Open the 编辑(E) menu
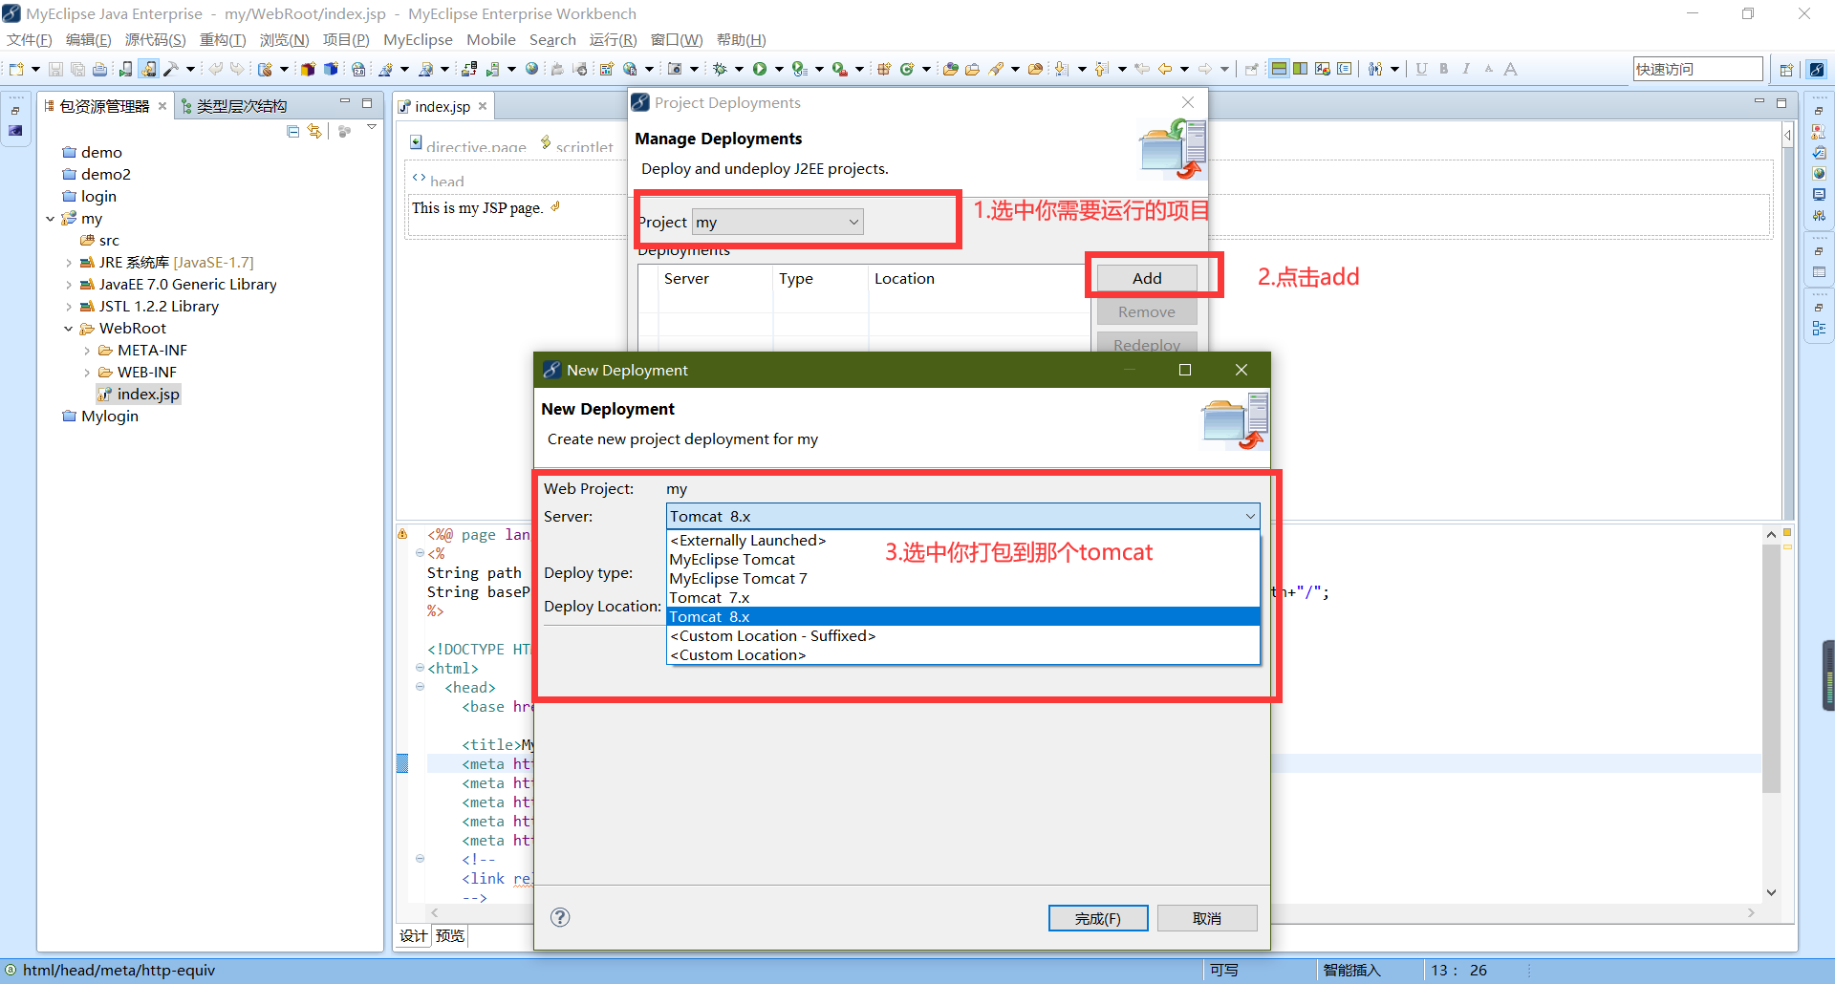1835x984 pixels. pos(88,40)
